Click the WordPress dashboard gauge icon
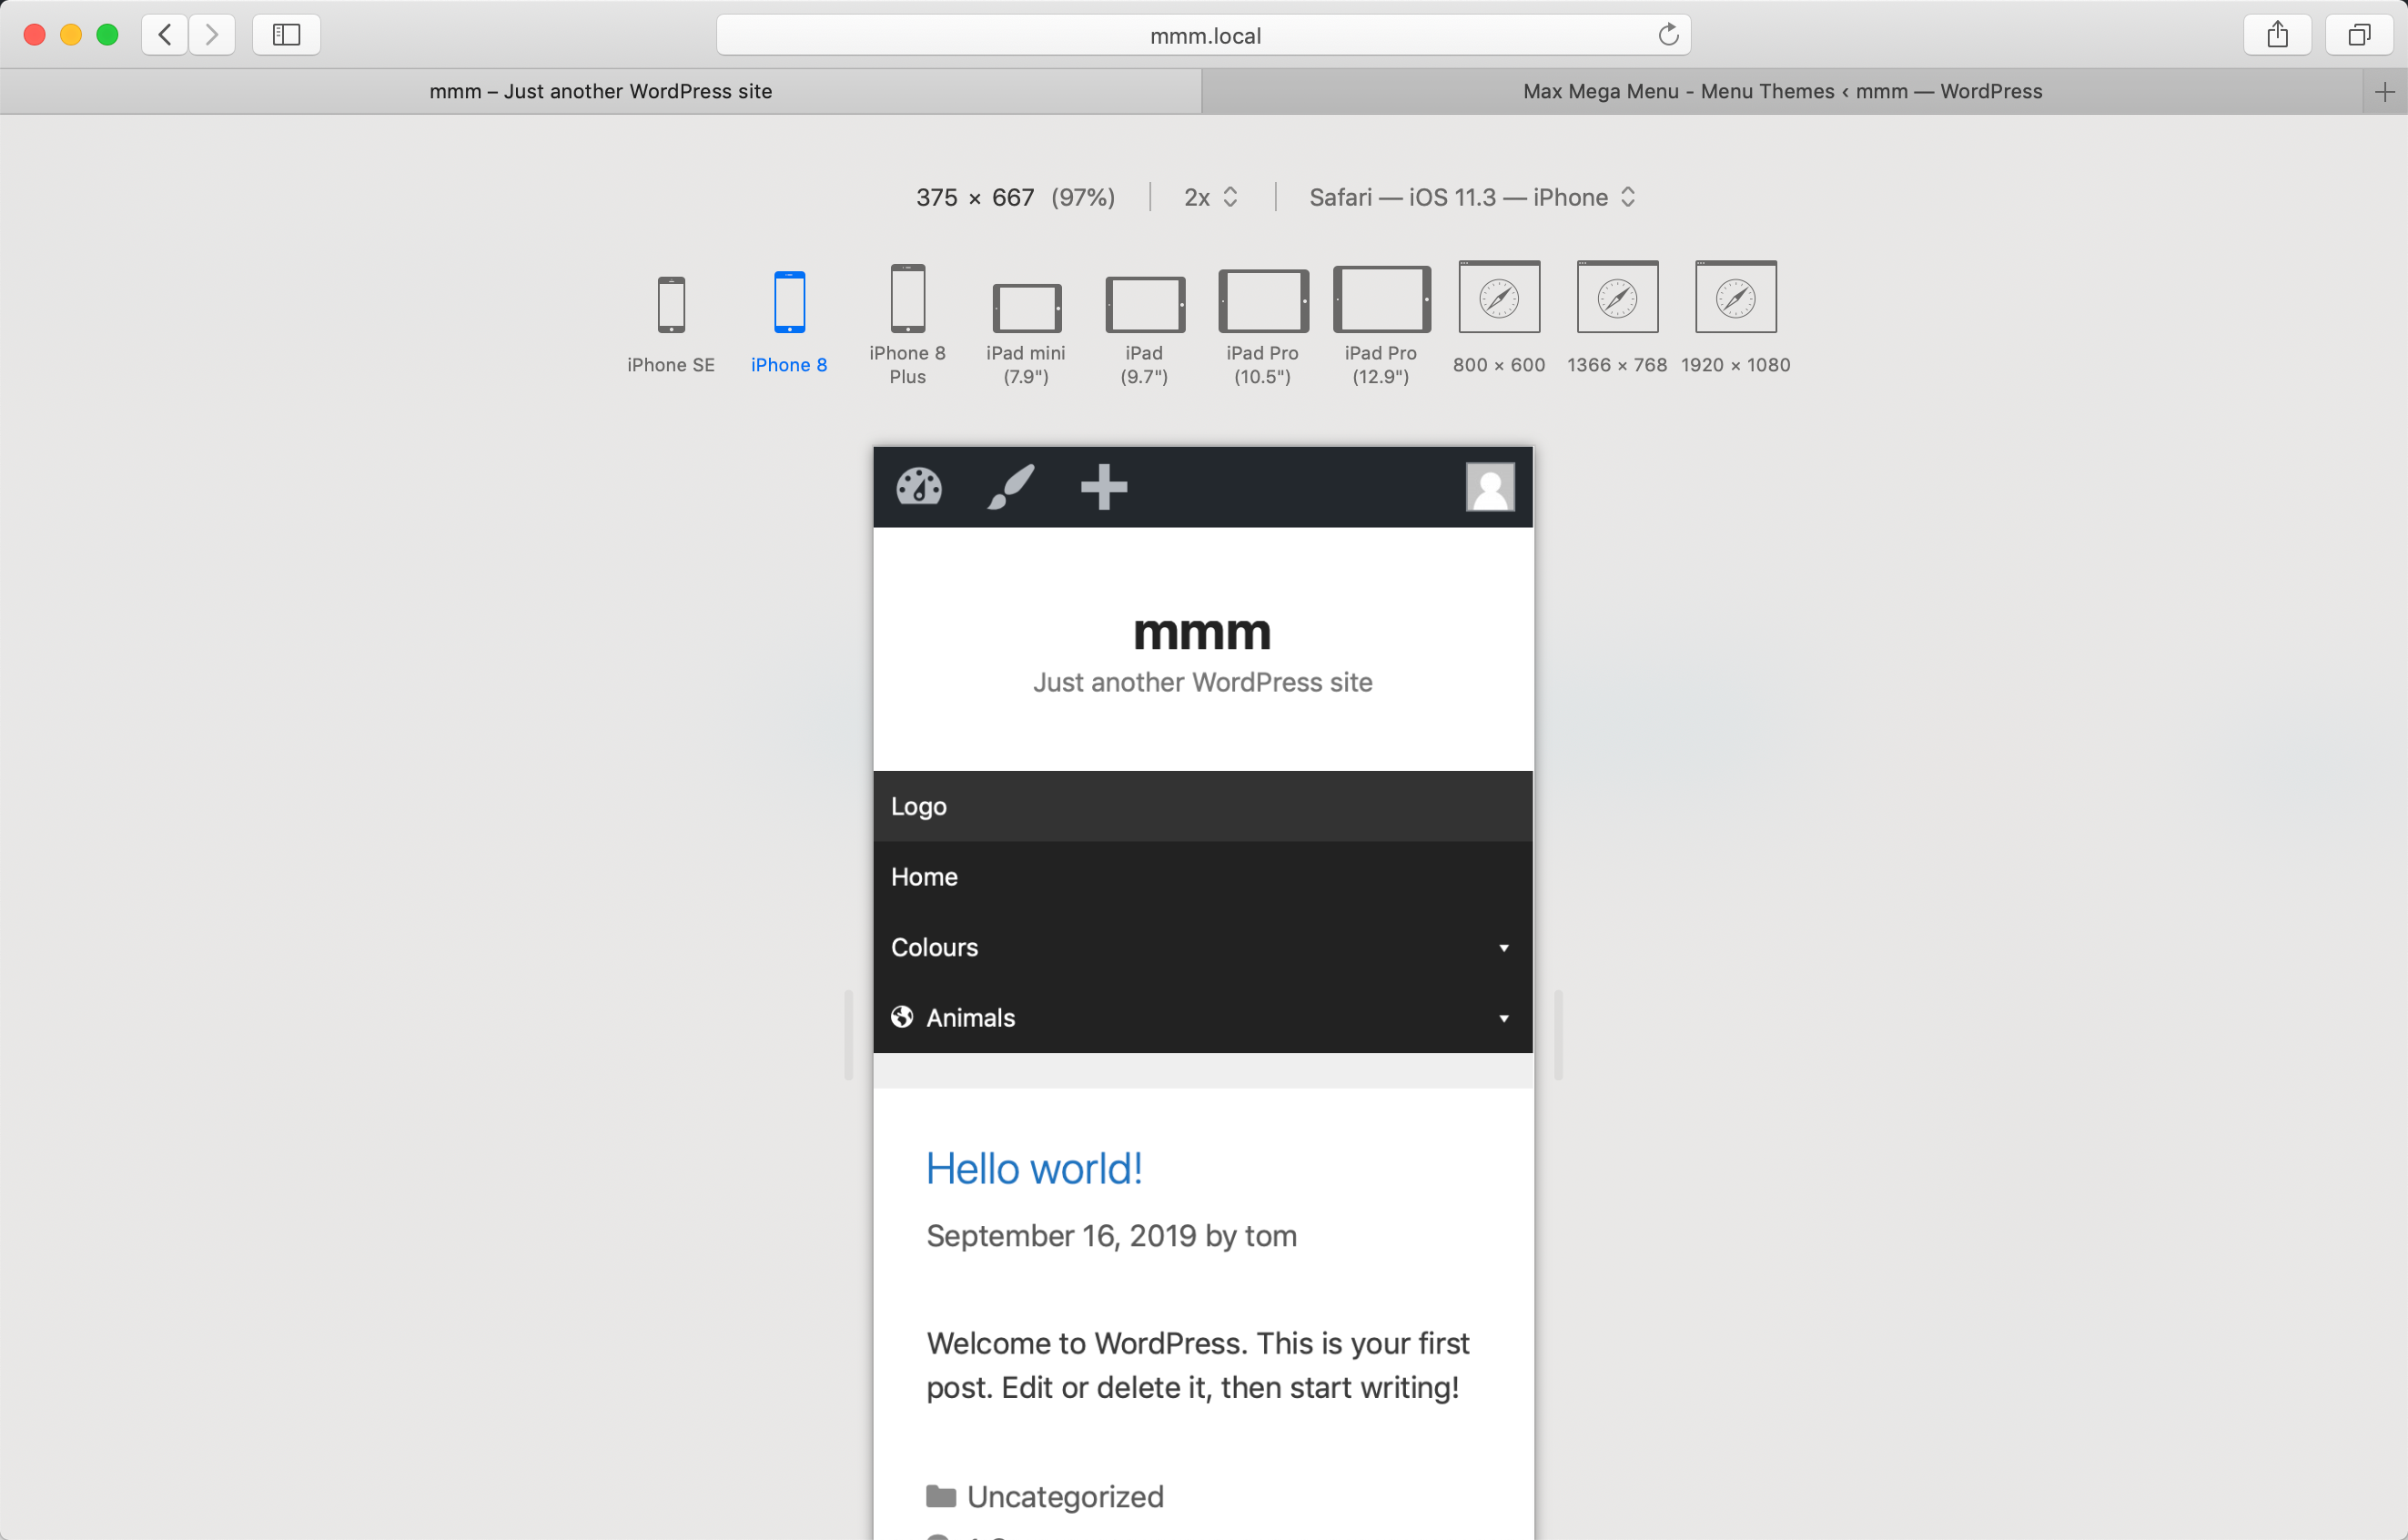2408x1540 pixels. point(918,487)
